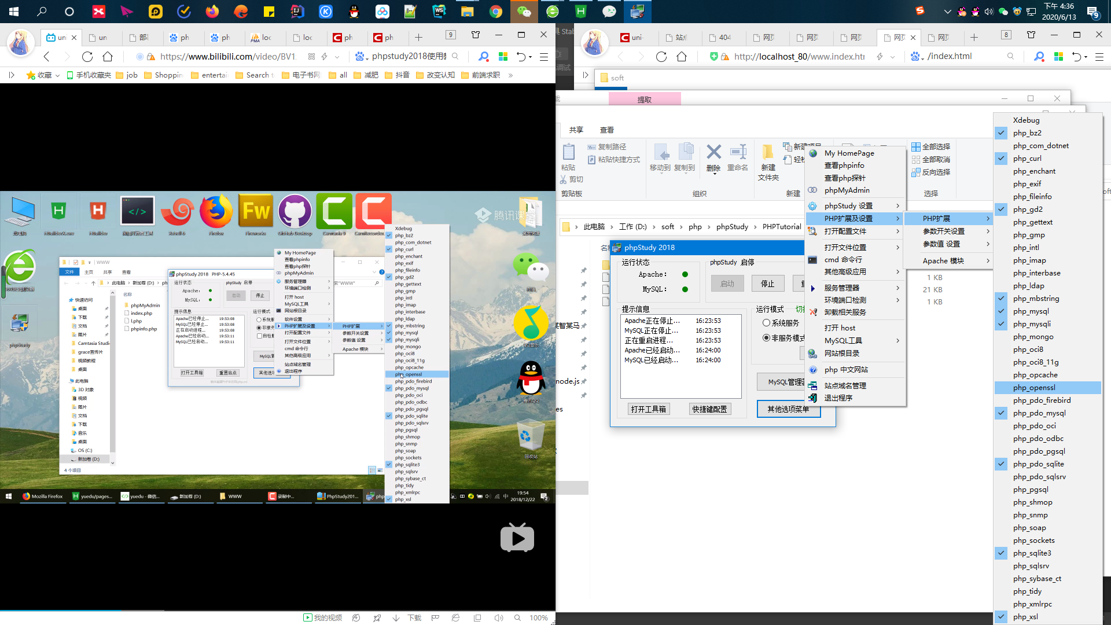Viewport: 1111px width, 625px height.
Task: Click the Paste (粘贴) ribbon icon
Action: coord(568,157)
